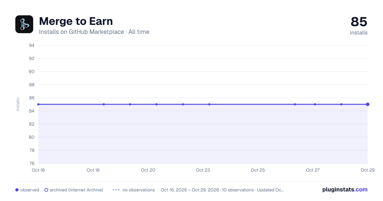Click the 92 y-axis value

point(32,58)
